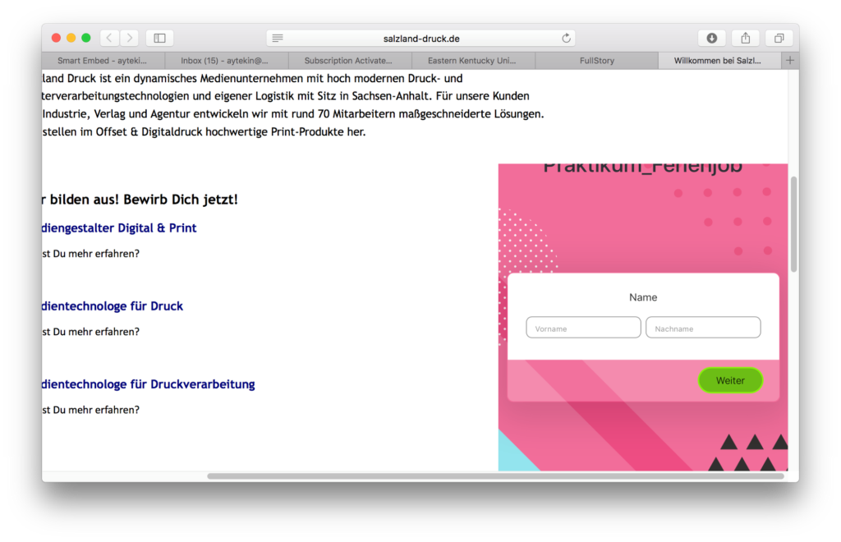Image resolution: width=841 pixels, height=542 pixels.
Task: Go back with the Safari back arrow
Action: click(x=109, y=38)
